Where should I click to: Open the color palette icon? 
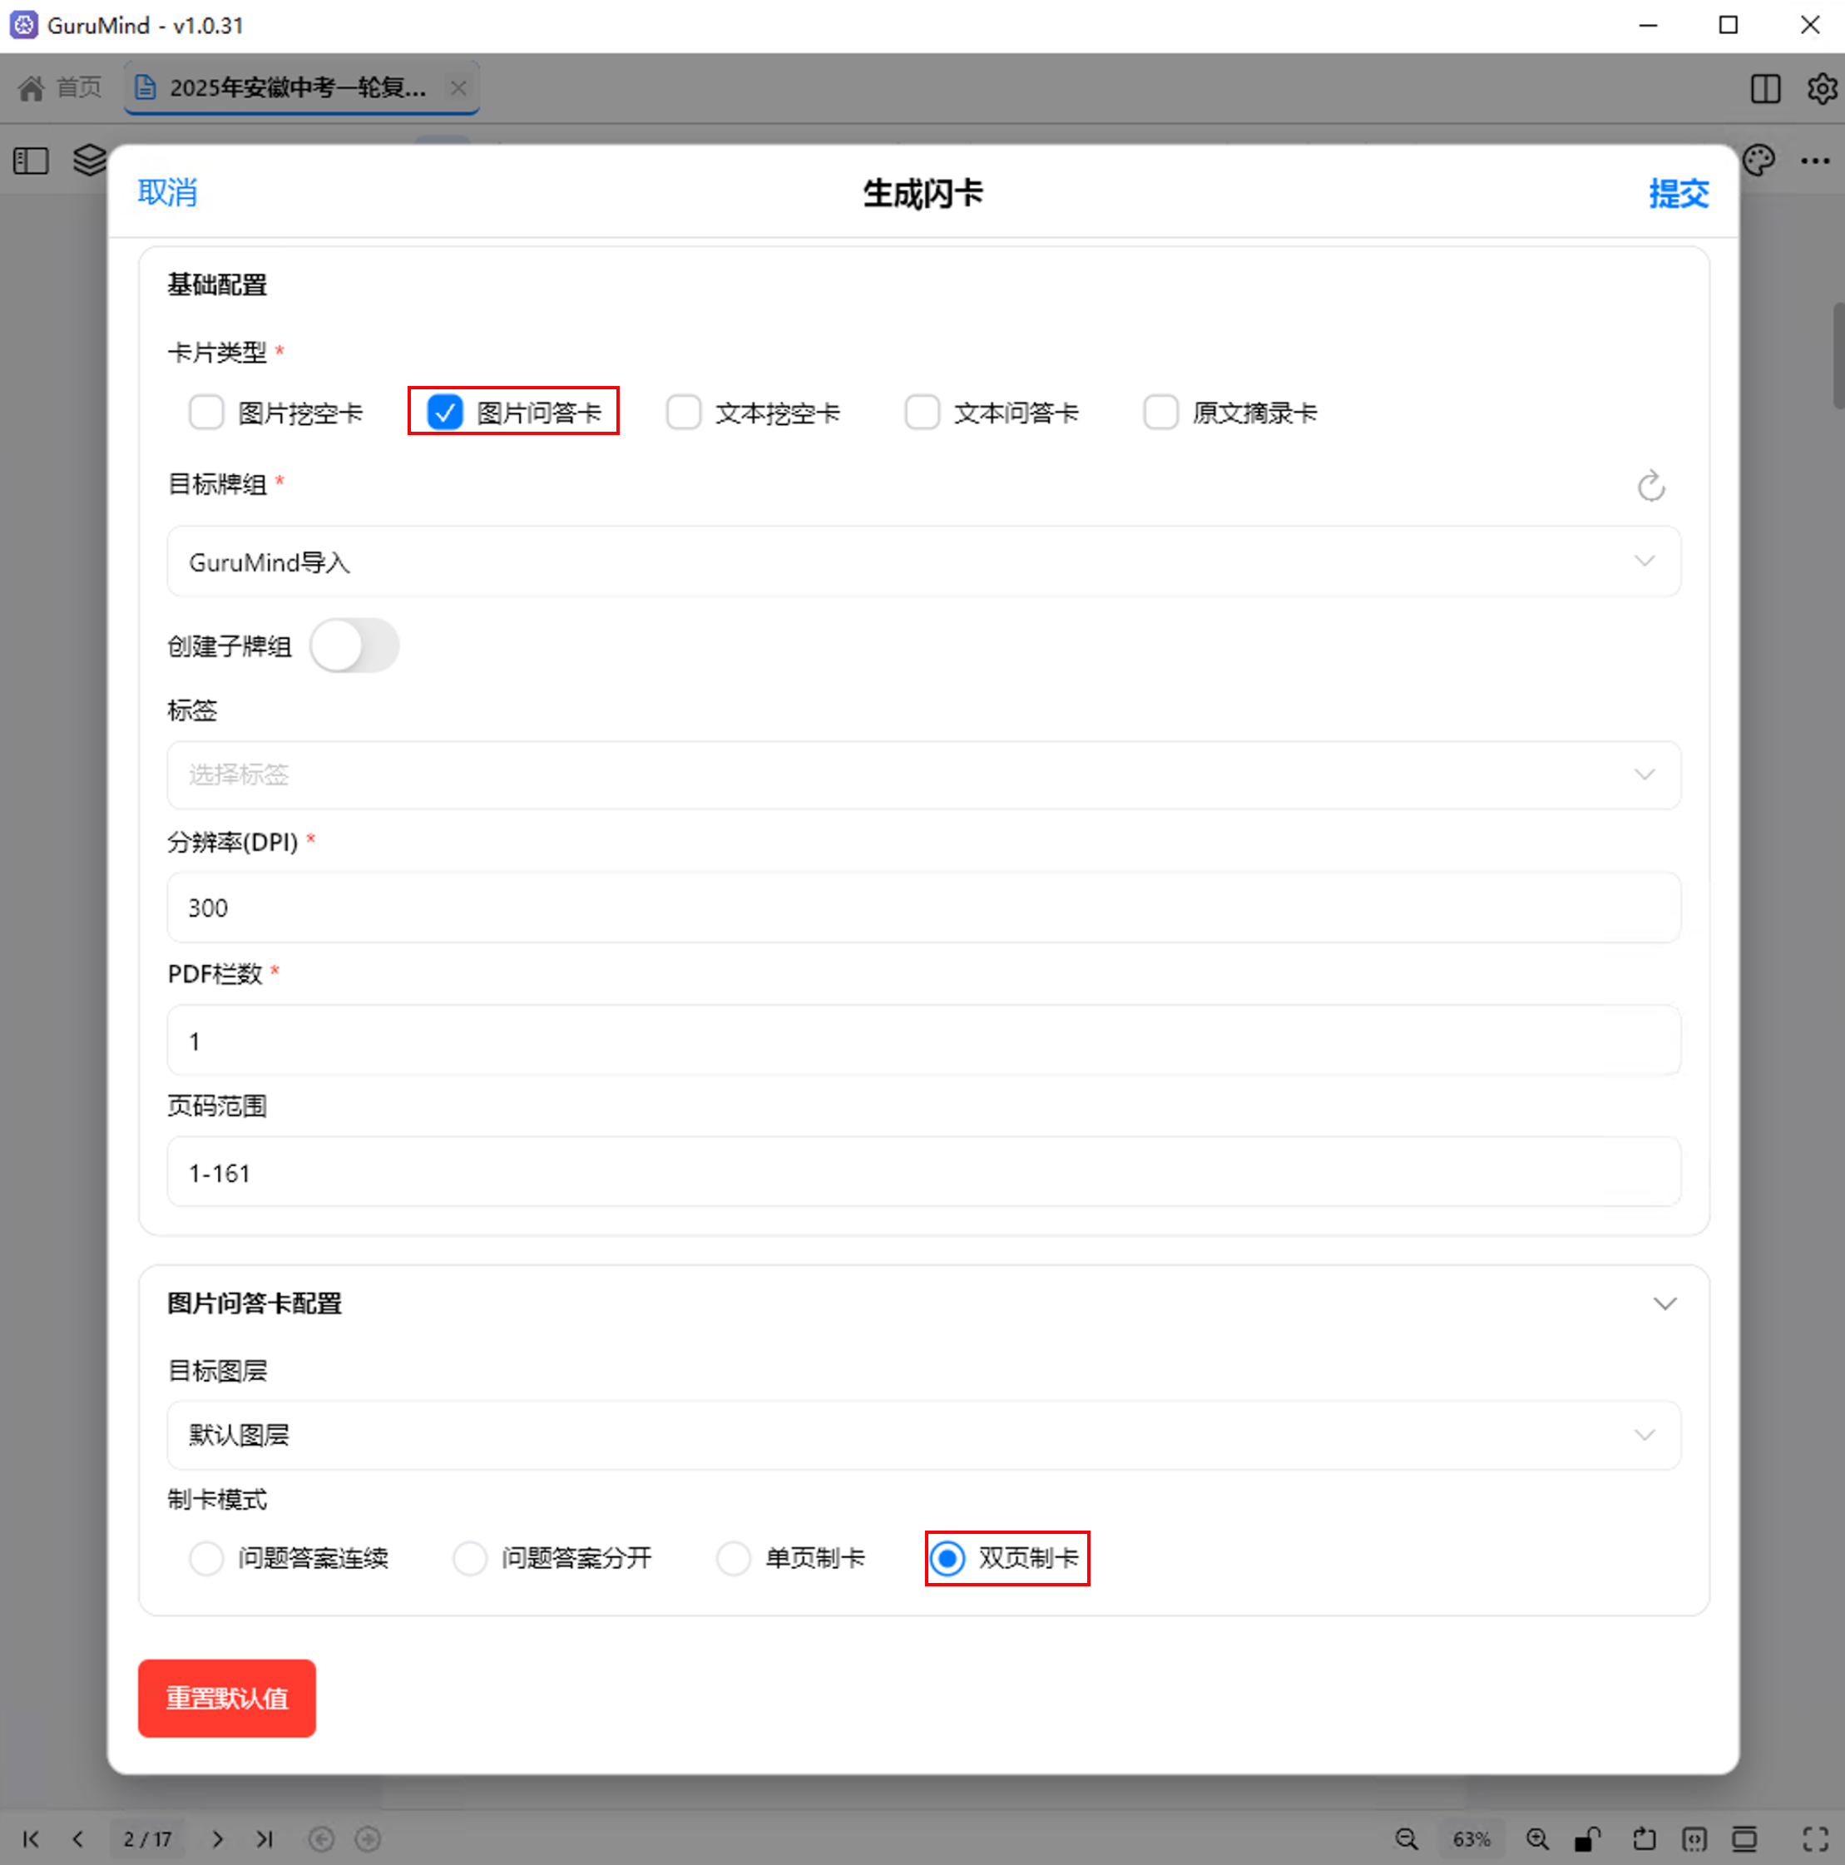click(1758, 161)
